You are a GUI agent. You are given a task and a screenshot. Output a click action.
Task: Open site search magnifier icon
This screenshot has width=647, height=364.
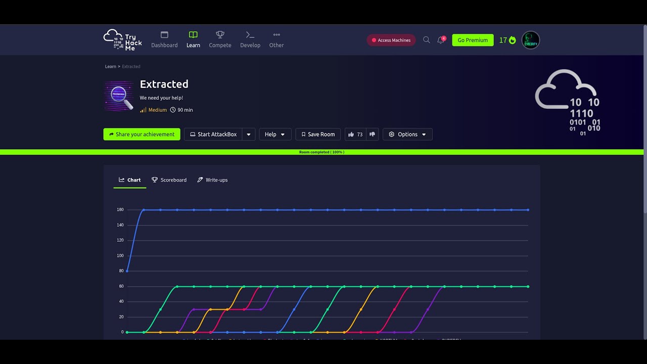coord(427,40)
